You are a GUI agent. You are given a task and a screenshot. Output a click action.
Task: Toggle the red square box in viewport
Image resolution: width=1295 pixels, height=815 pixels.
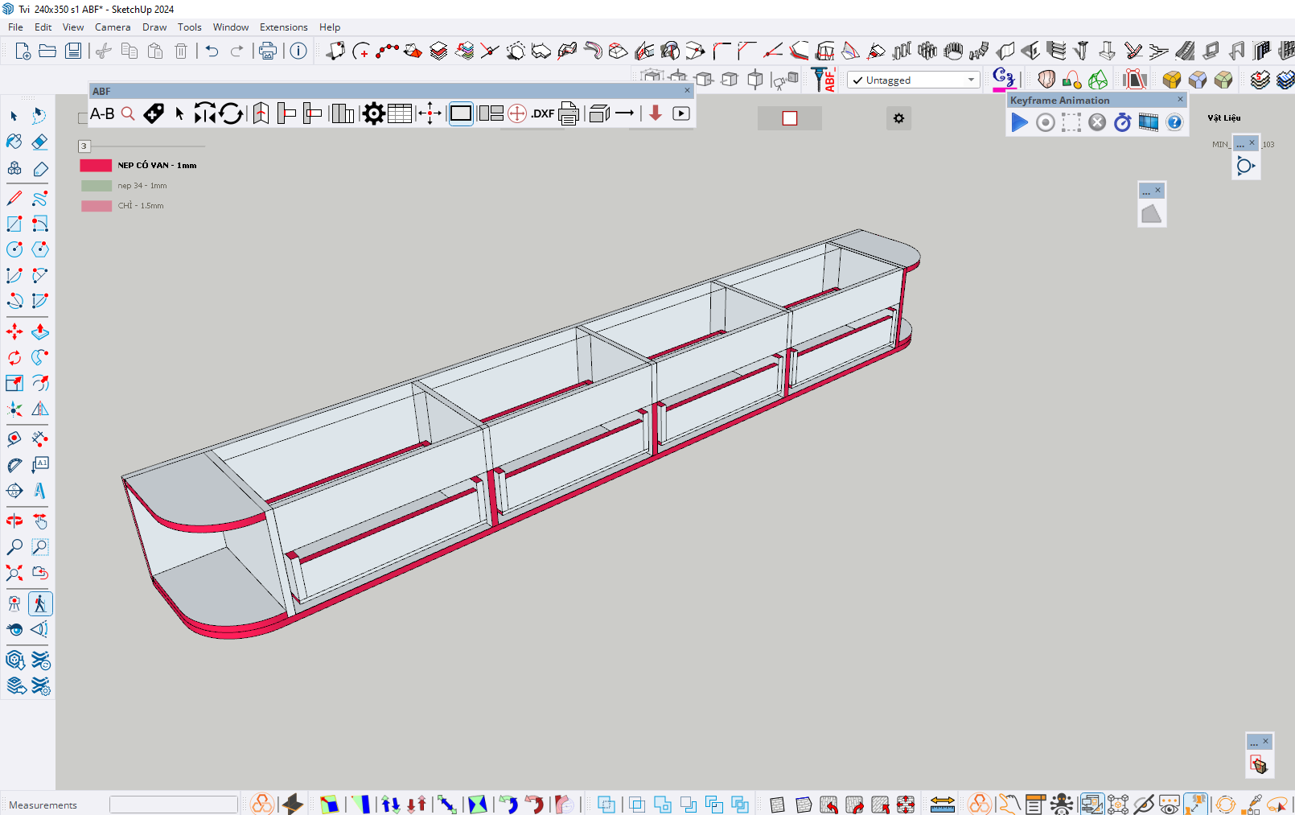point(790,118)
